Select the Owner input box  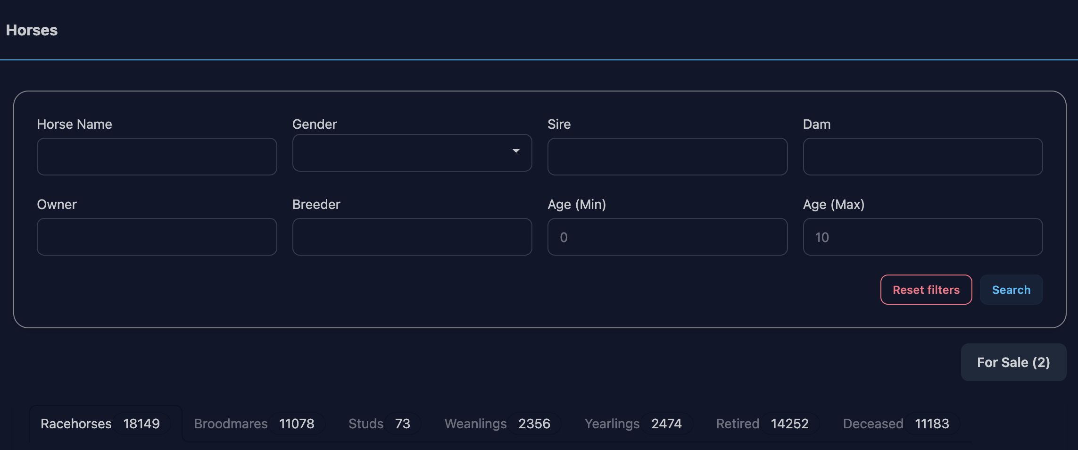click(157, 237)
